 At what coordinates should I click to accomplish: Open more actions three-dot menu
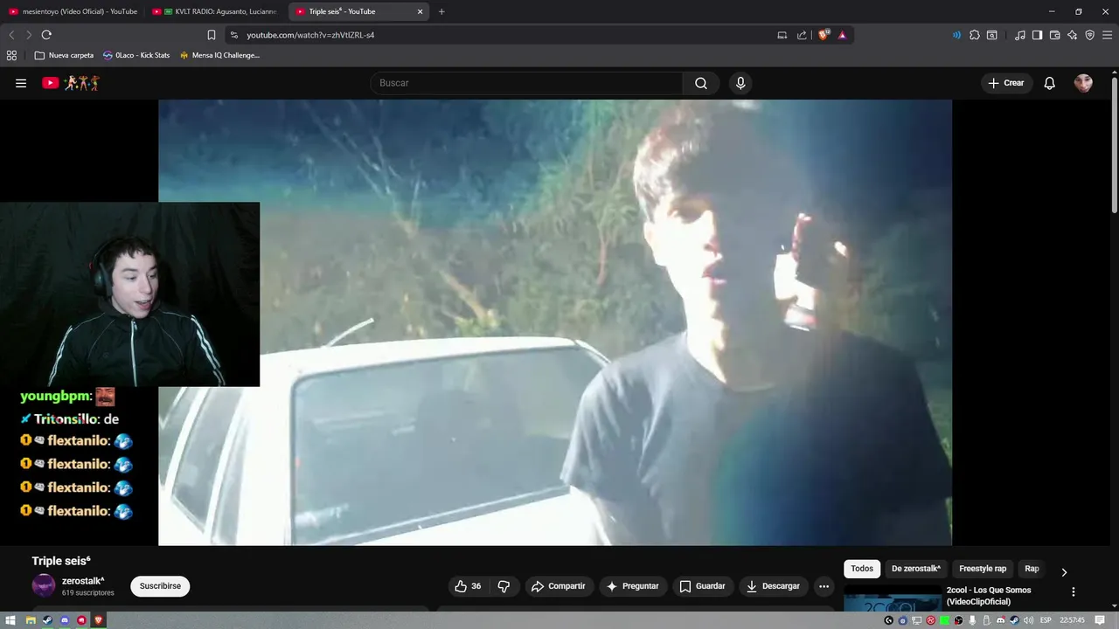(x=824, y=586)
